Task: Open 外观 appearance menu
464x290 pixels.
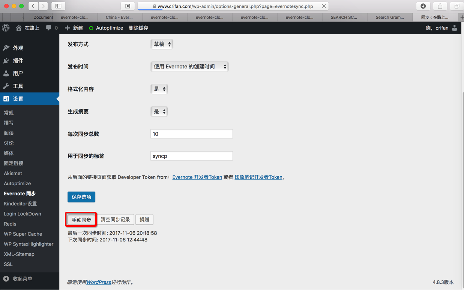Action: 30,48
